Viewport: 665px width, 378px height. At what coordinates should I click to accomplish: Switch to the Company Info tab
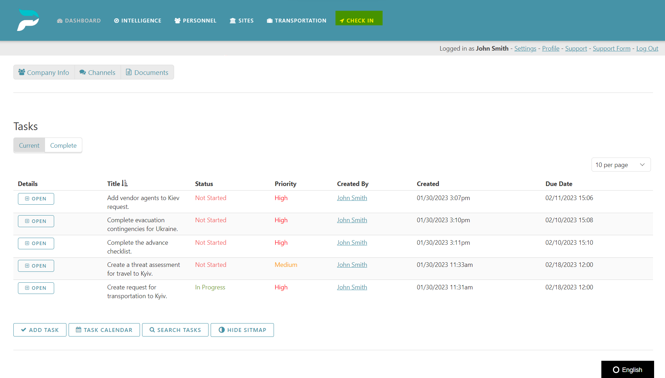44,72
